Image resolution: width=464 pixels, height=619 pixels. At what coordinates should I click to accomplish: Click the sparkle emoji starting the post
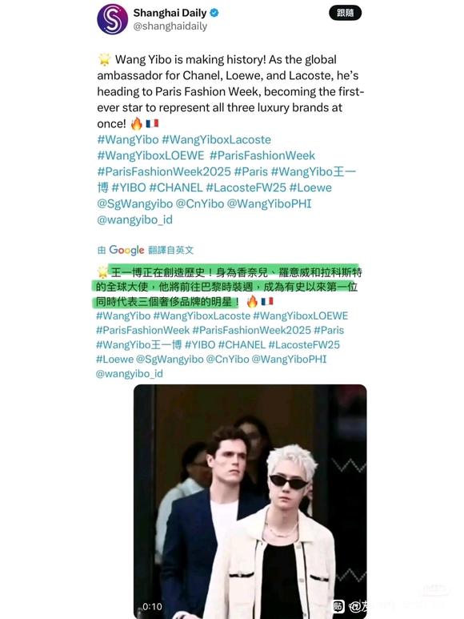click(x=105, y=59)
